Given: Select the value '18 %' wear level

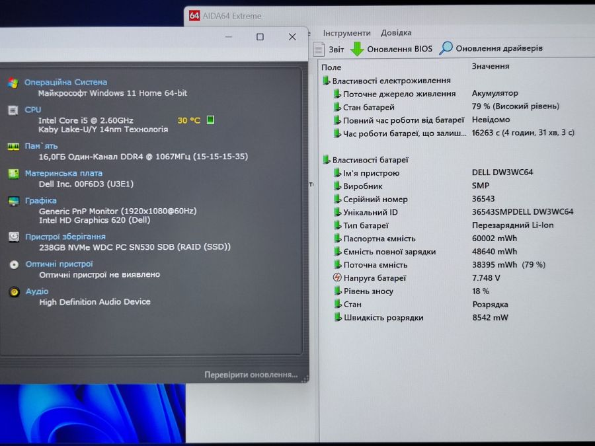Looking at the screenshot, I should [481, 291].
